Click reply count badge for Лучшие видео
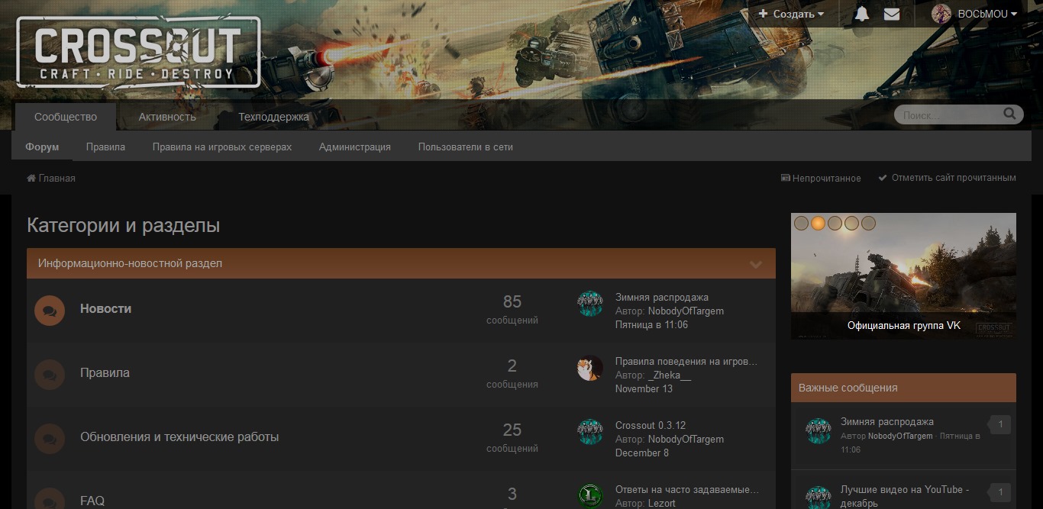Viewport: 1043px width, 509px height. click(x=999, y=492)
